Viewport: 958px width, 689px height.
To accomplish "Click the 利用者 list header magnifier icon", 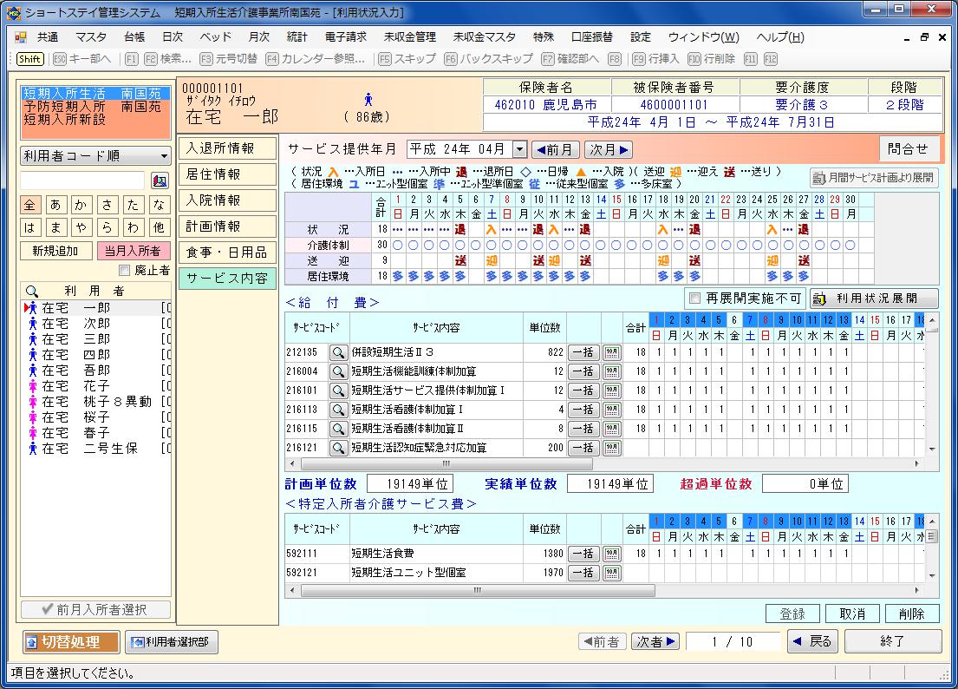I will (32, 292).
